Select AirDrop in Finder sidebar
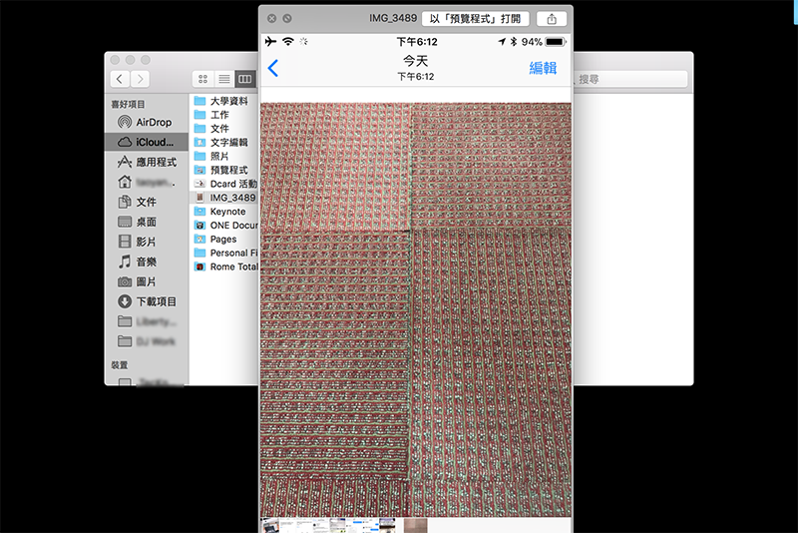The height and width of the screenshot is (533, 798). point(147,122)
